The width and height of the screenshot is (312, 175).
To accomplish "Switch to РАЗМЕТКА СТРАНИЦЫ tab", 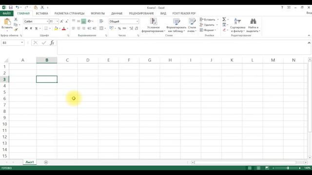I will [69, 13].
